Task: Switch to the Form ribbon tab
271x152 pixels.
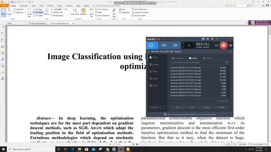Action: (41, 5)
